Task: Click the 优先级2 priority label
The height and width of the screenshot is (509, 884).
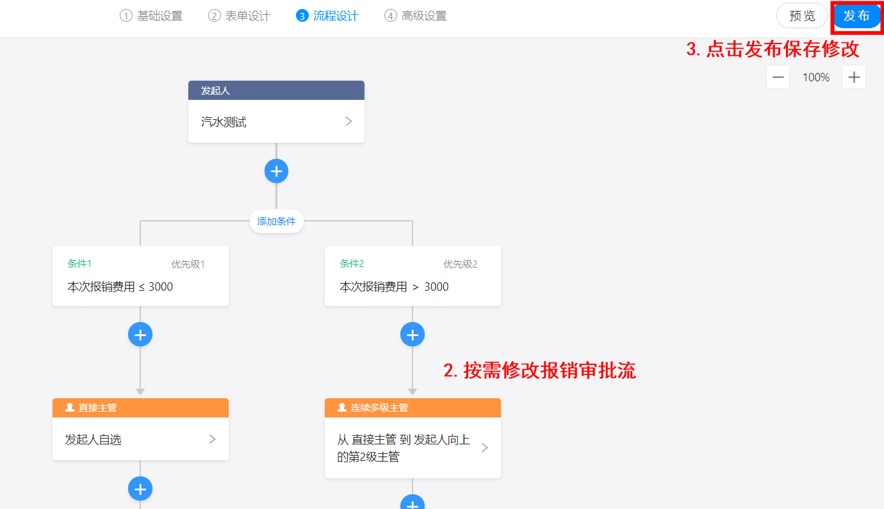Action: pos(460,264)
